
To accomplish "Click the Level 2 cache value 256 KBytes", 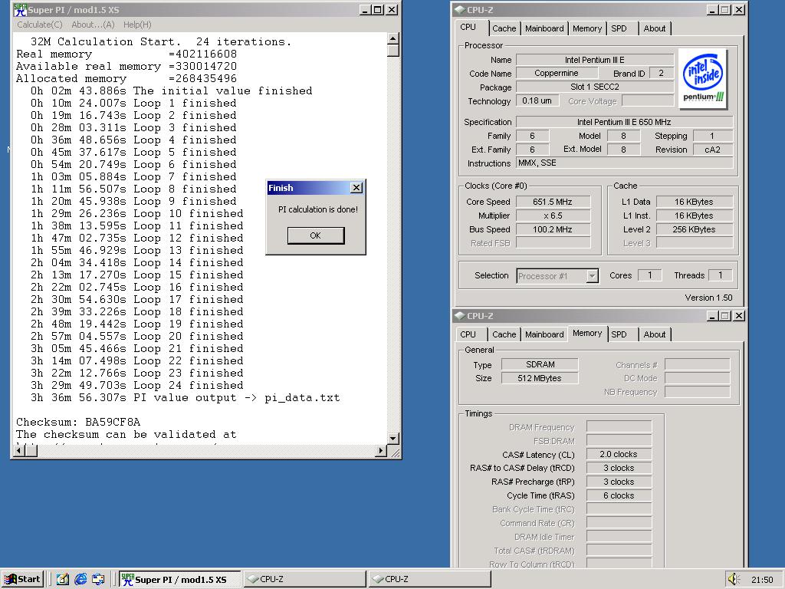I will (x=694, y=229).
